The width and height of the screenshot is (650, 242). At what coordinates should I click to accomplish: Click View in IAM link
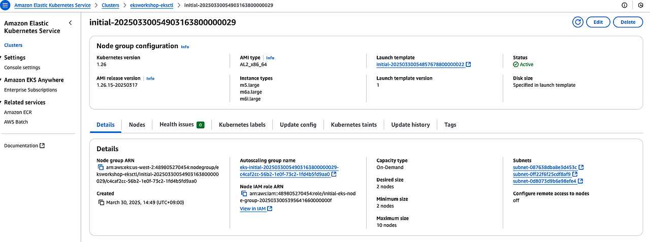[x=256, y=209]
